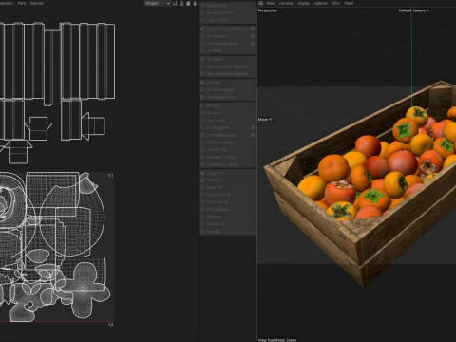456x342 pixels.
Task: Click the Cycle UV CCW icon
Action: (202, 195)
